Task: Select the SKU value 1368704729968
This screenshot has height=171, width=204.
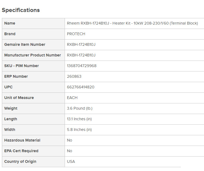Action: 82,66
